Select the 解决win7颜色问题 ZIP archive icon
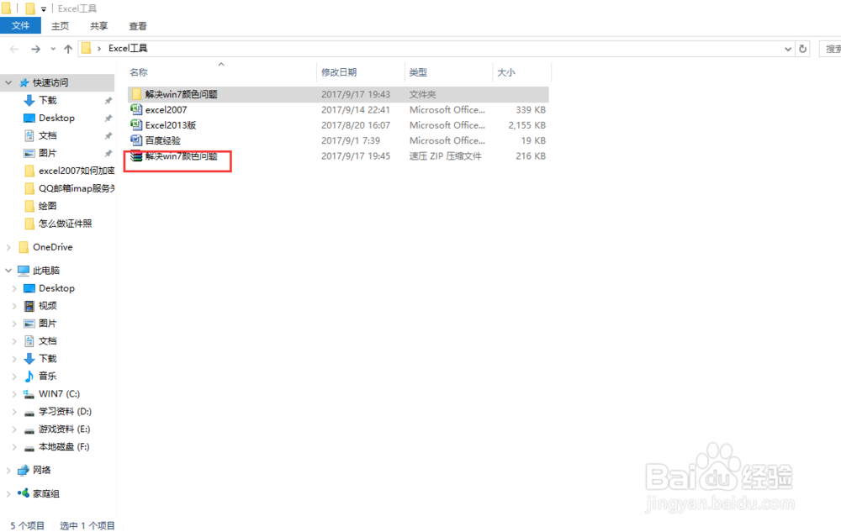This screenshot has width=841, height=532. tap(136, 156)
